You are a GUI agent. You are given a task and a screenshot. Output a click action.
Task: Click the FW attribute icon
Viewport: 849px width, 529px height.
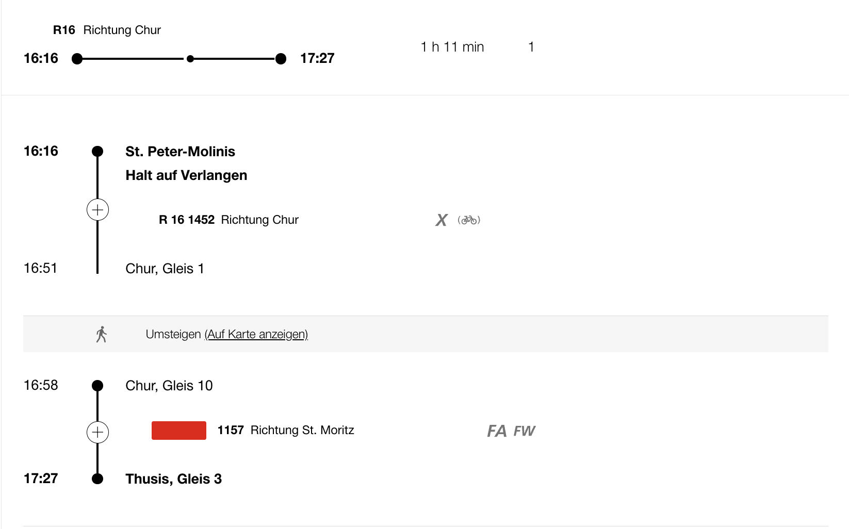click(x=524, y=431)
